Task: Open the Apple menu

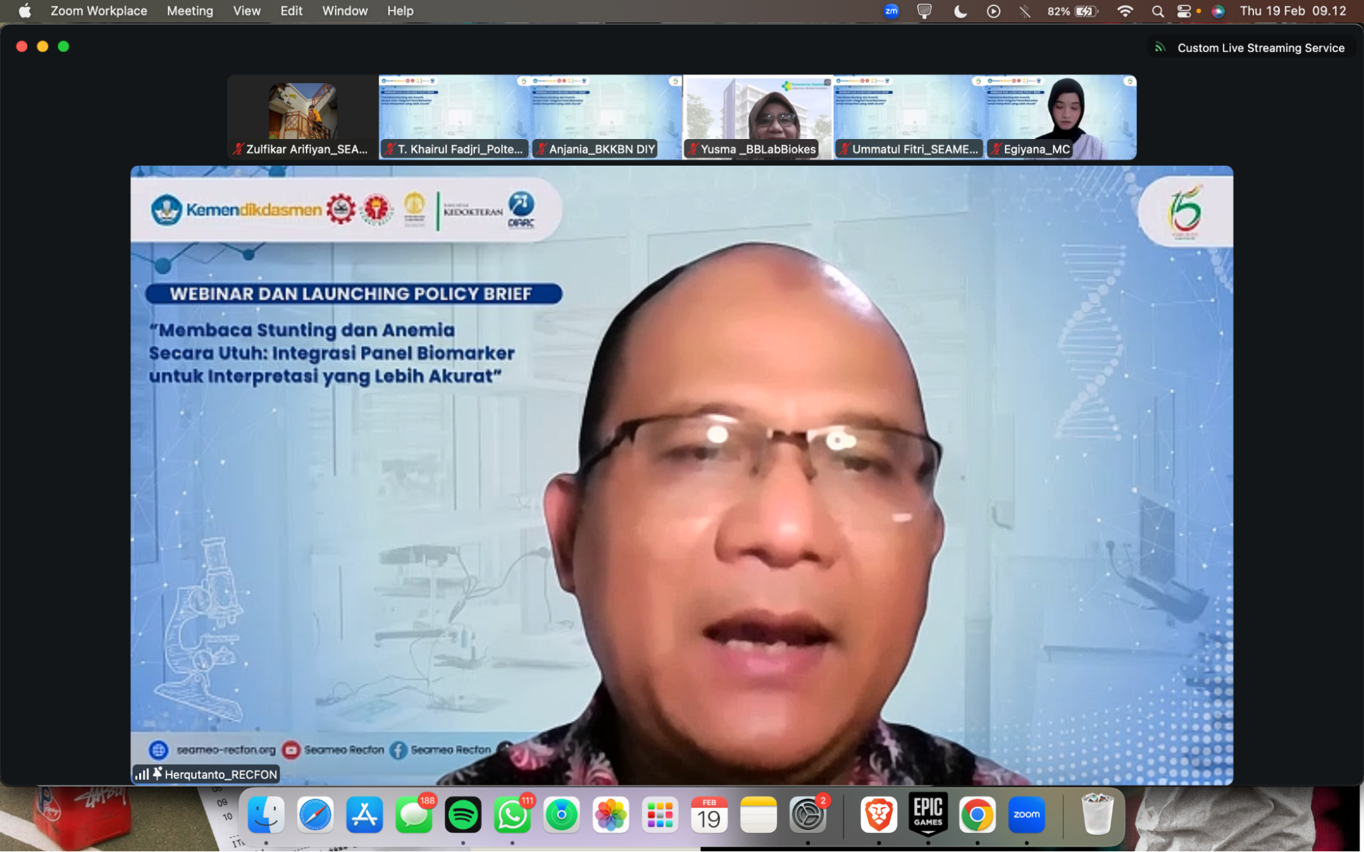Action: [25, 11]
